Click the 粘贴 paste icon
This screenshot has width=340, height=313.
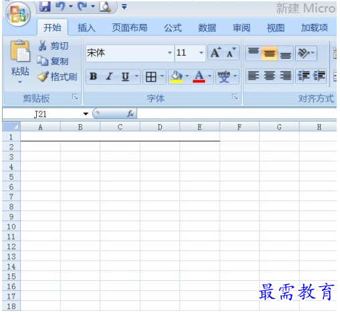point(20,51)
